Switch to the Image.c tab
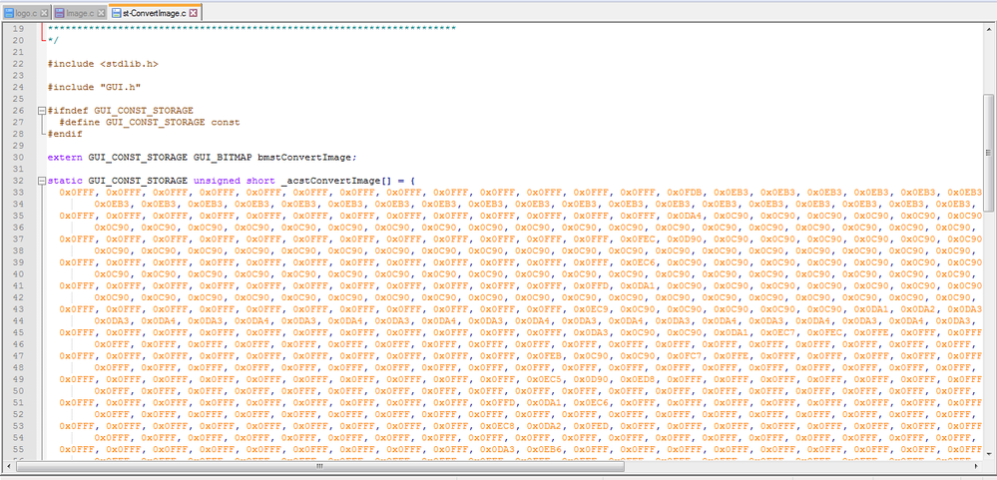This screenshot has height=480, width=997. tap(79, 12)
